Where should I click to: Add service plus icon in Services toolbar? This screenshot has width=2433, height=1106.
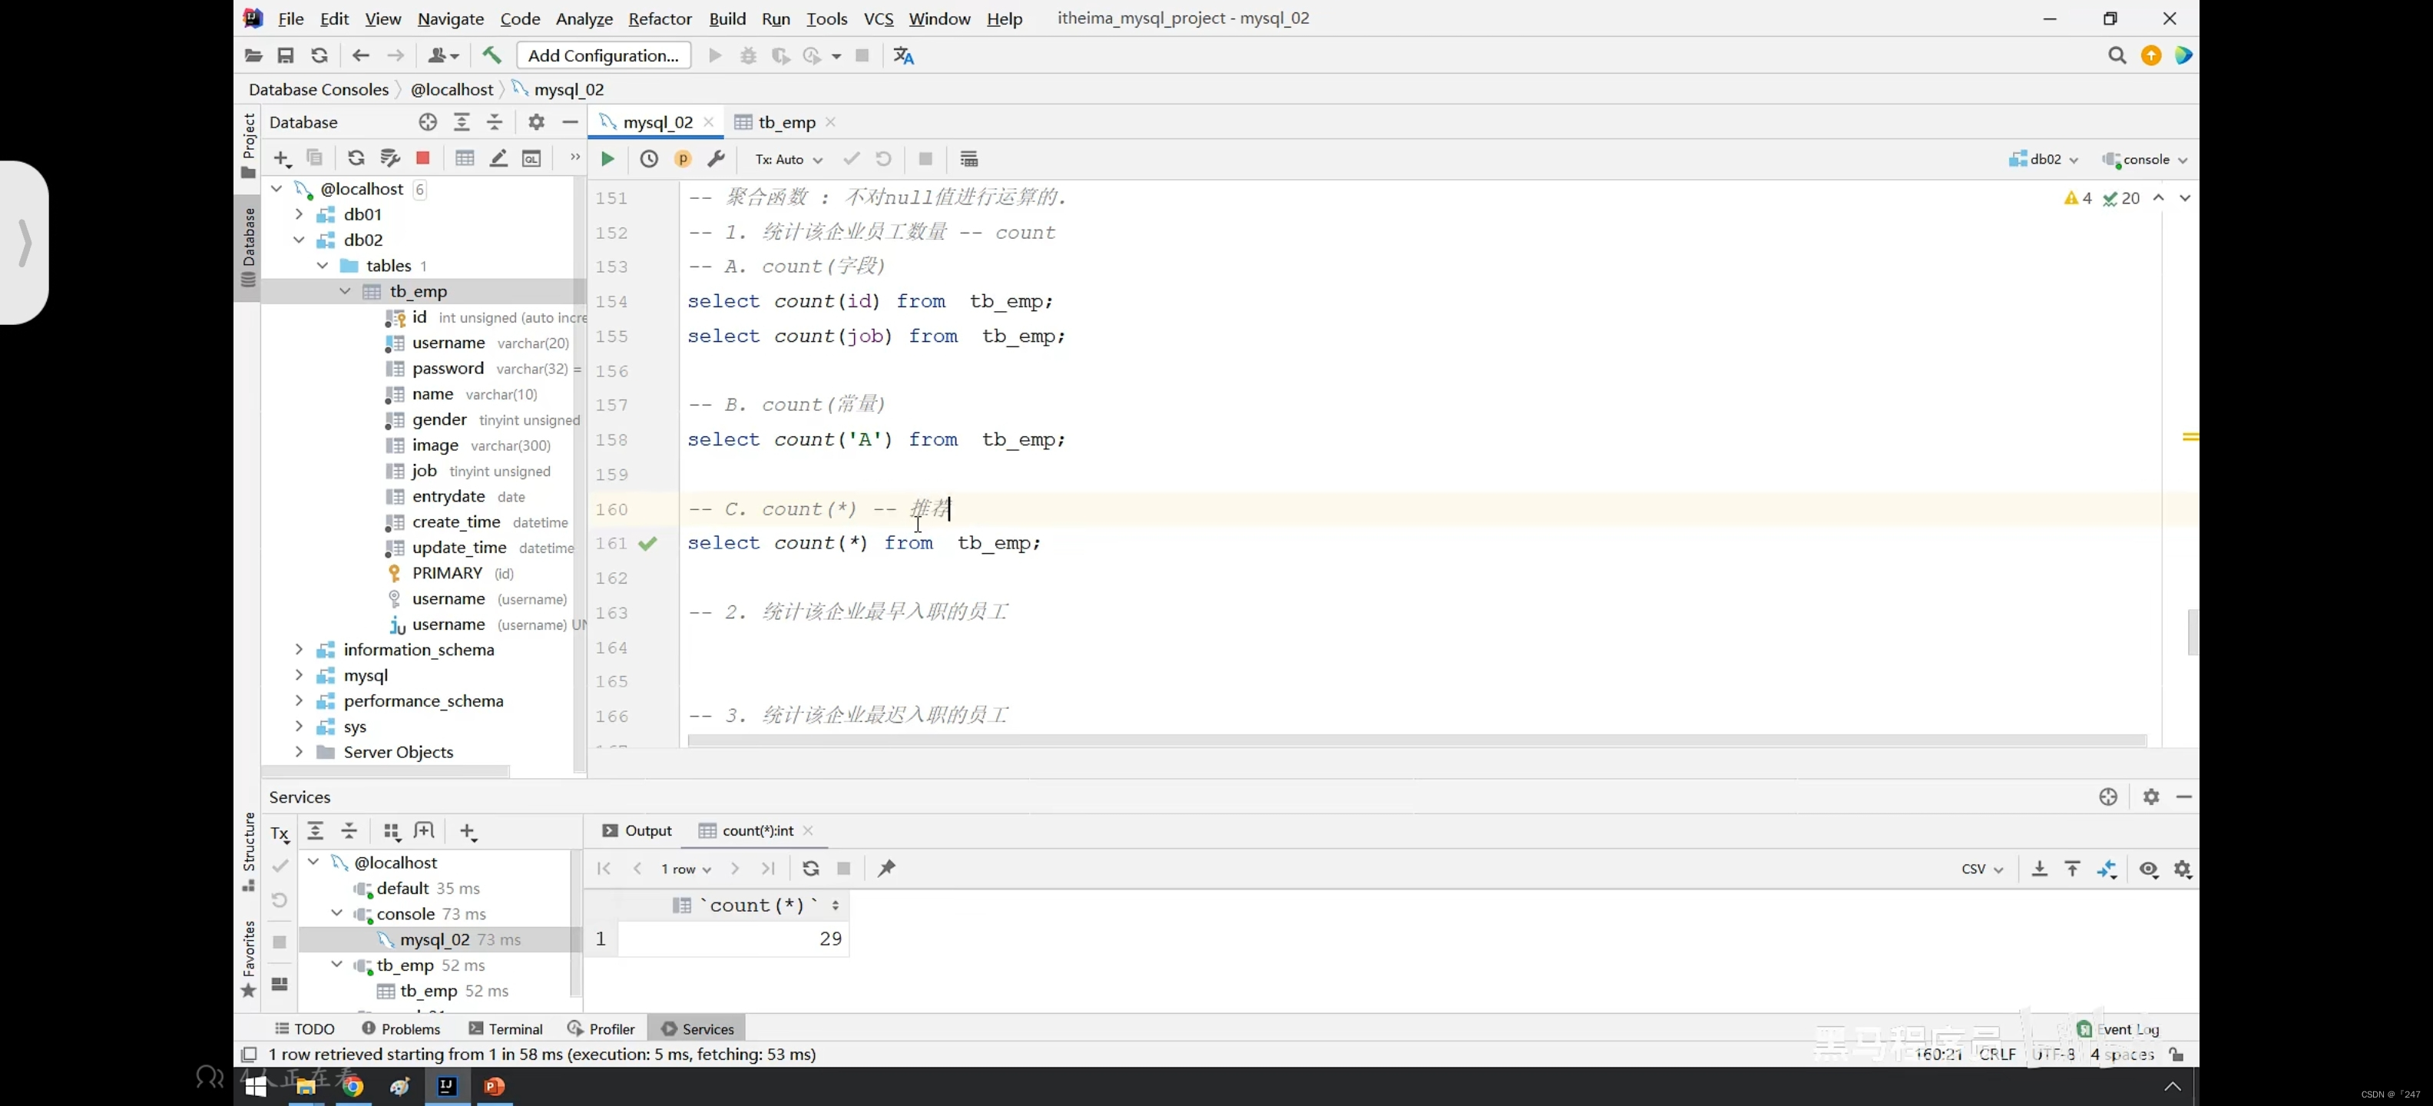tap(468, 832)
